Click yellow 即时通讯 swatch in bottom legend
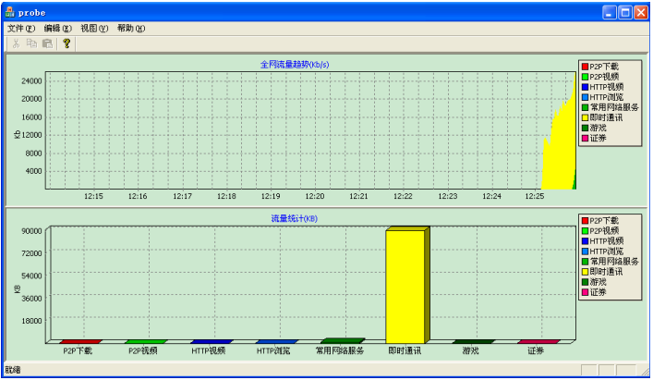 click(x=585, y=272)
